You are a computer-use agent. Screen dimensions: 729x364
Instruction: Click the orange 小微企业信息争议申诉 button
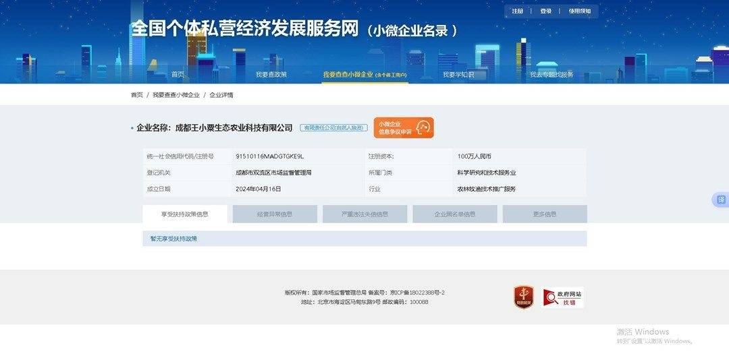pyautogui.click(x=404, y=127)
